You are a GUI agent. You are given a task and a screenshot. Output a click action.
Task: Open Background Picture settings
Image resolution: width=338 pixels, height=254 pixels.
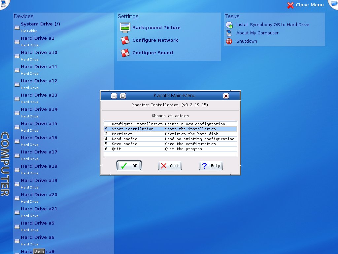tap(156, 28)
